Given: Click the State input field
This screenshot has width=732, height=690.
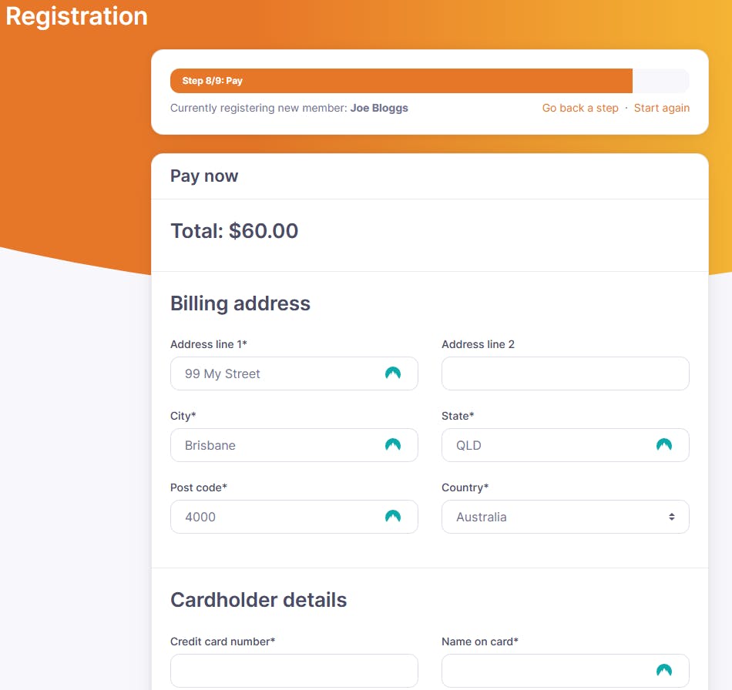Looking at the screenshot, I should (547, 445).
